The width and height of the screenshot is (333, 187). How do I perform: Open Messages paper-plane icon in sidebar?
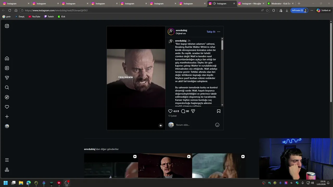7,78
